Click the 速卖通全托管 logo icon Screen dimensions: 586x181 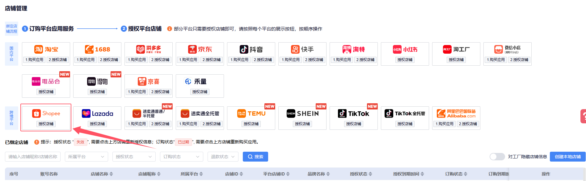[185, 113]
